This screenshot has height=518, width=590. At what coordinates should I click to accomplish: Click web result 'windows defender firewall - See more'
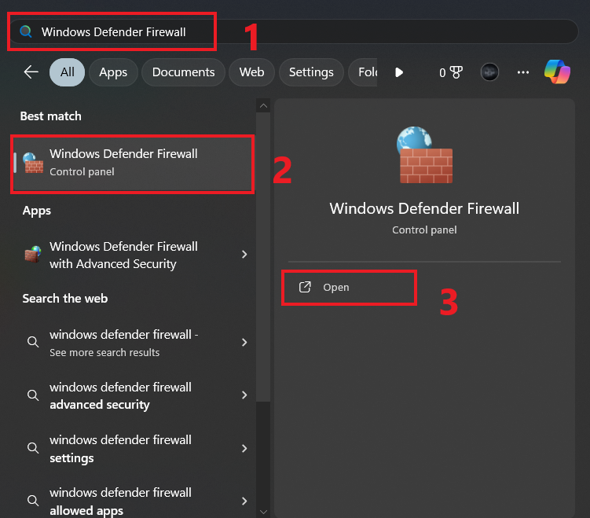(133, 343)
